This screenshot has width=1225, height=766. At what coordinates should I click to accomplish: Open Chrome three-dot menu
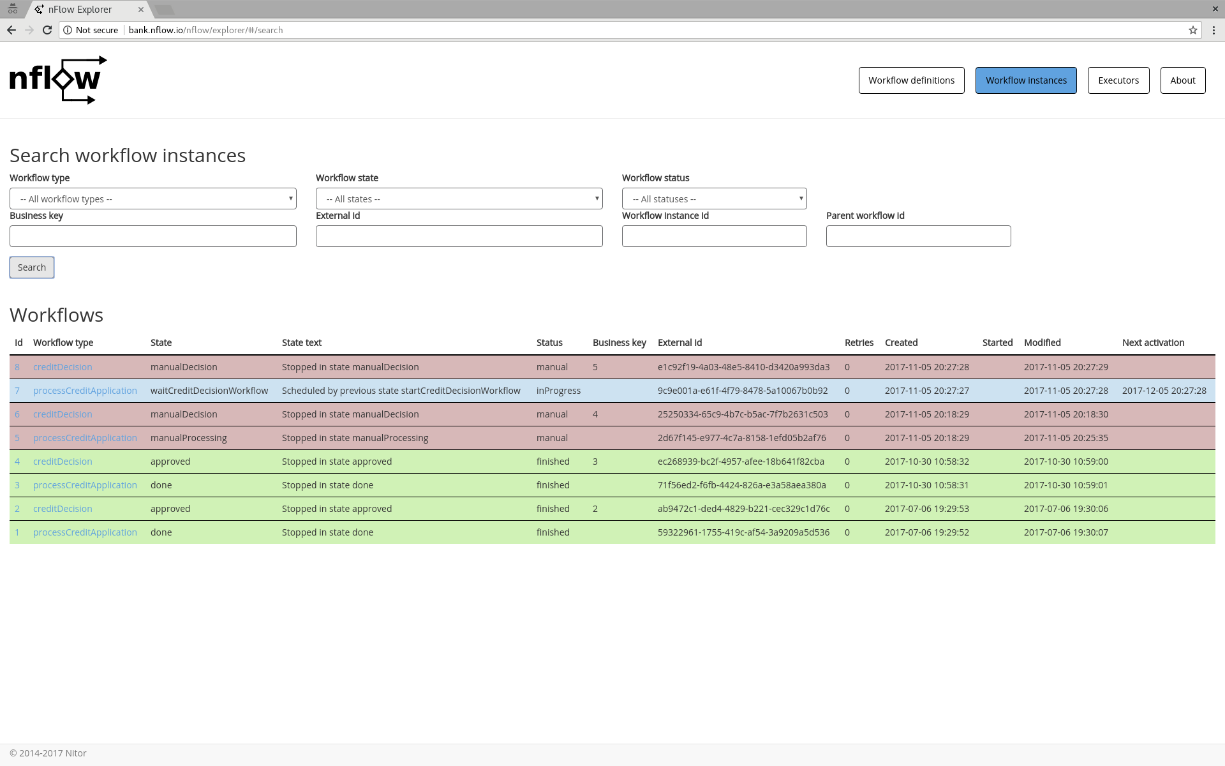coord(1214,30)
